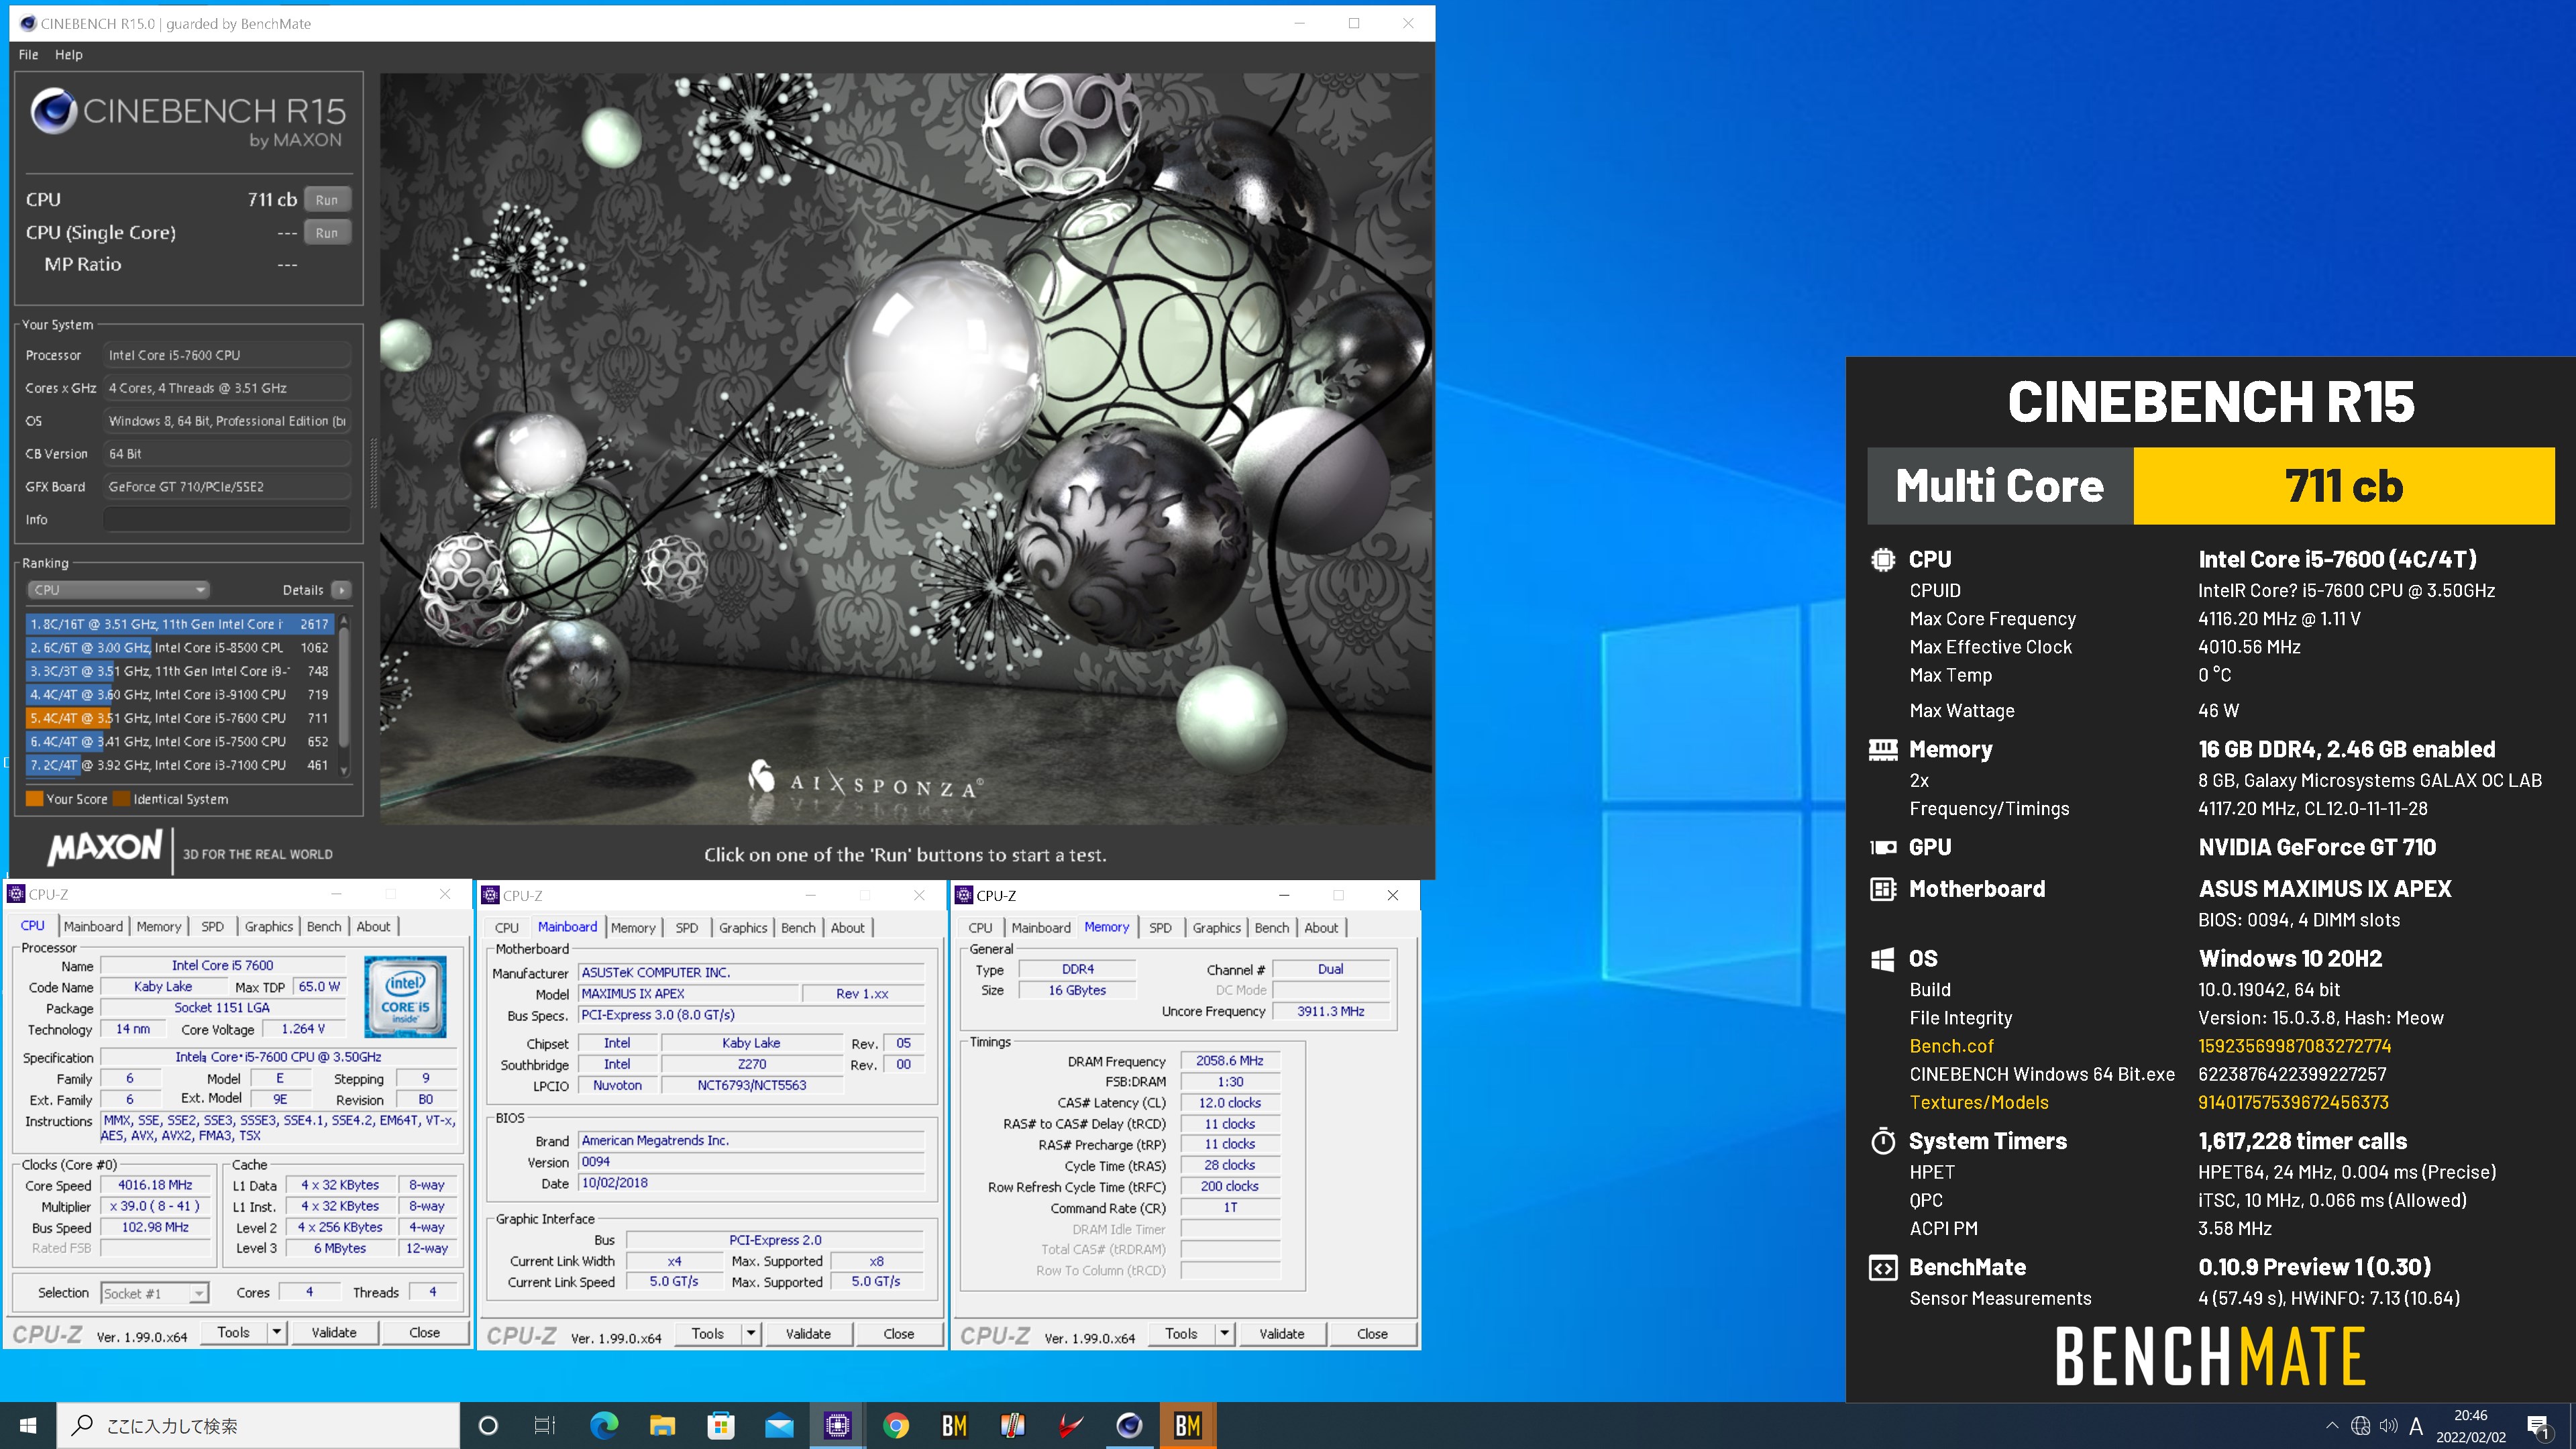This screenshot has height=1449, width=2576.
Task: Select the Graphics tab in the CPU-Z Memory window
Action: (1216, 928)
